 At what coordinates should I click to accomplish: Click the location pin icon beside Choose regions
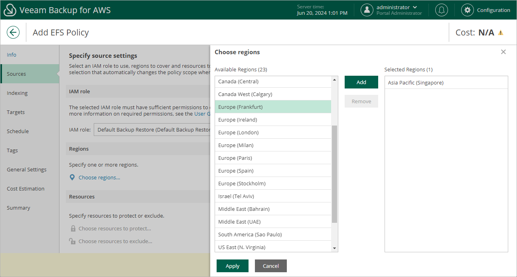point(72,177)
